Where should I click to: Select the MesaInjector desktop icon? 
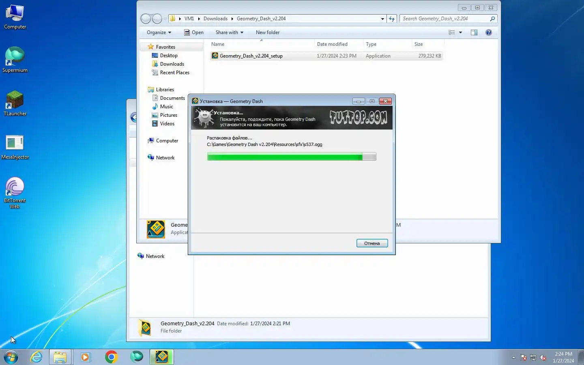15,147
